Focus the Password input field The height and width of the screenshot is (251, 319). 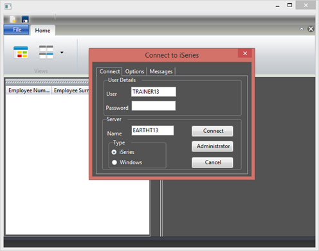(x=154, y=106)
